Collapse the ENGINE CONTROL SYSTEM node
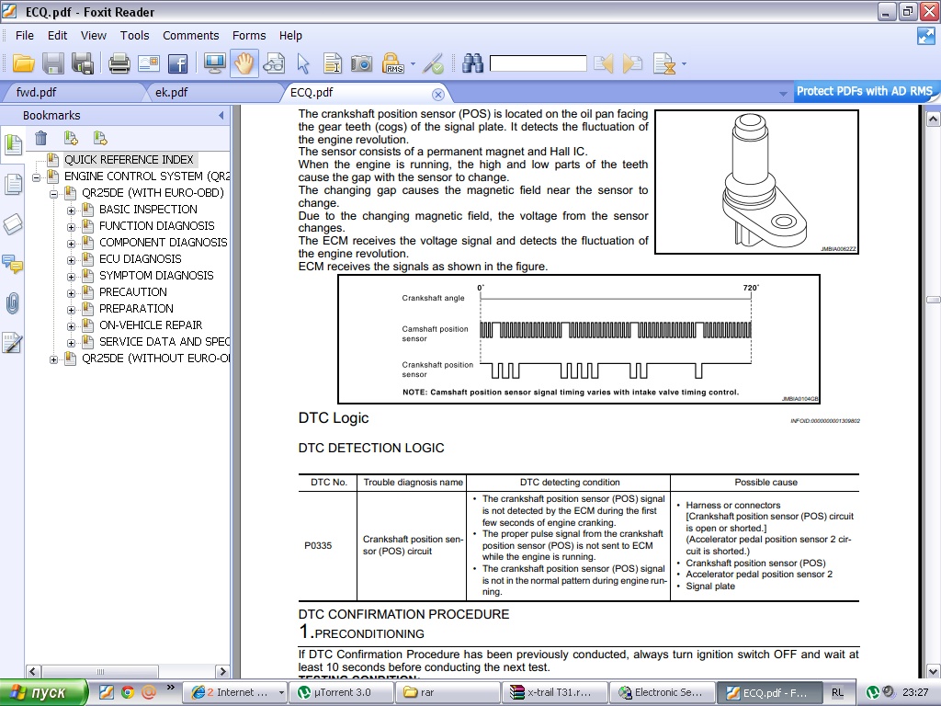The width and height of the screenshot is (941, 706). coord(36,177)
